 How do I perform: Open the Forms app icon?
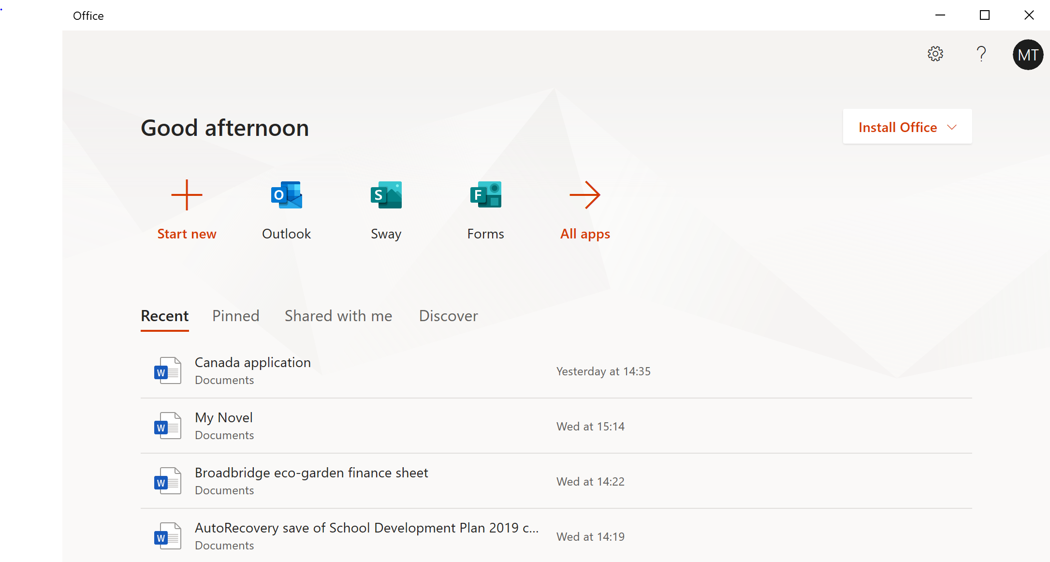(x=485, y=195)
